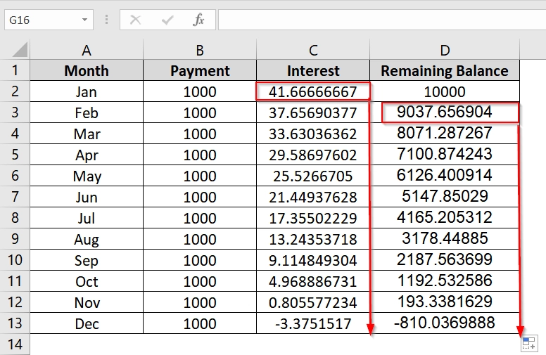This screenshot has width=546, height=355.
Task: Click the Select All corner triangle
Action: 20,49
